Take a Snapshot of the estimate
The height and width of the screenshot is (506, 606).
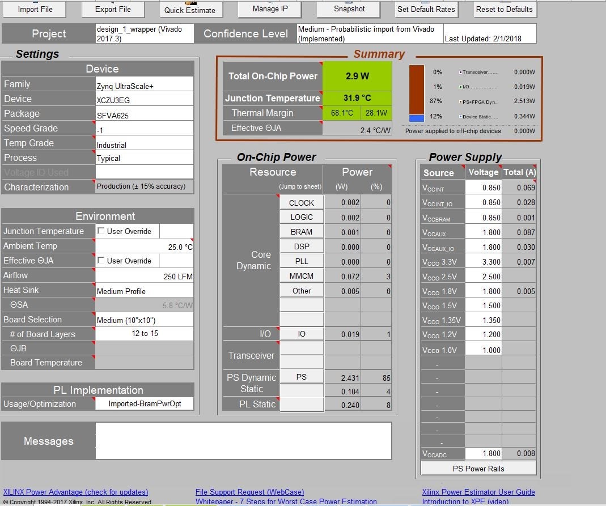pos(349,9)
